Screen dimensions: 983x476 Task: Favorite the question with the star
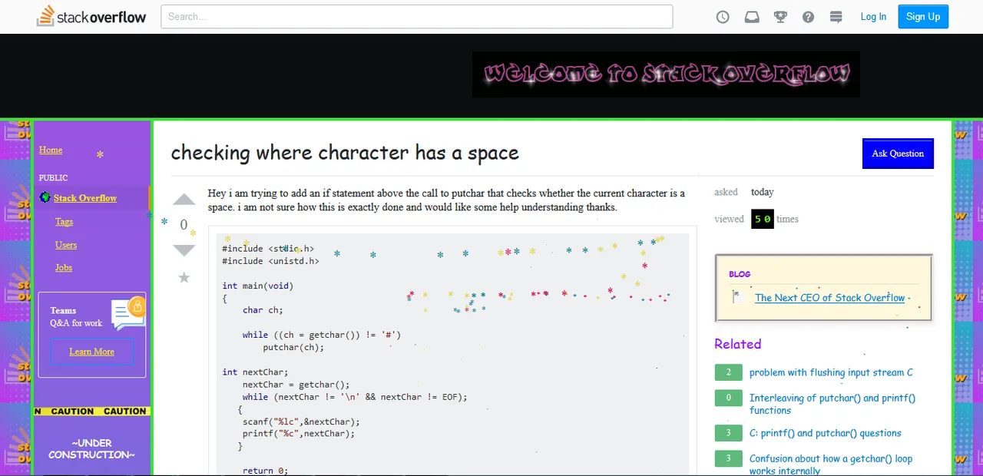tap(184, 277)
